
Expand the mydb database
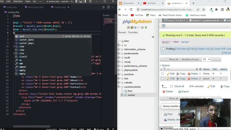tap(119, 58)
